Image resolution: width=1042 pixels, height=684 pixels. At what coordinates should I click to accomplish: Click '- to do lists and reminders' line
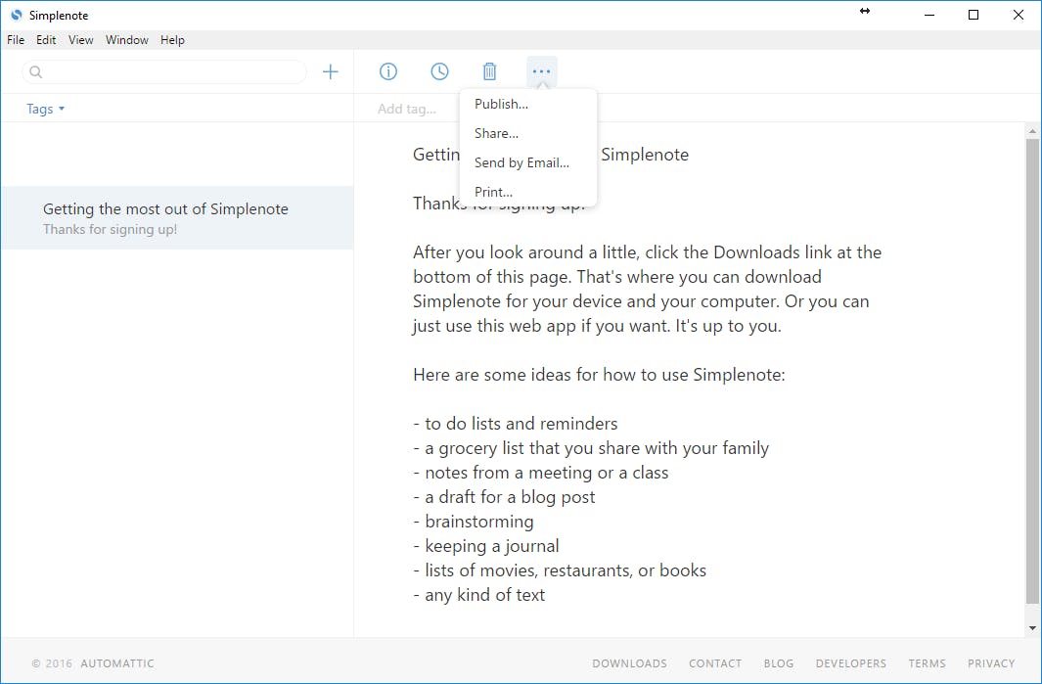point(515,424)
